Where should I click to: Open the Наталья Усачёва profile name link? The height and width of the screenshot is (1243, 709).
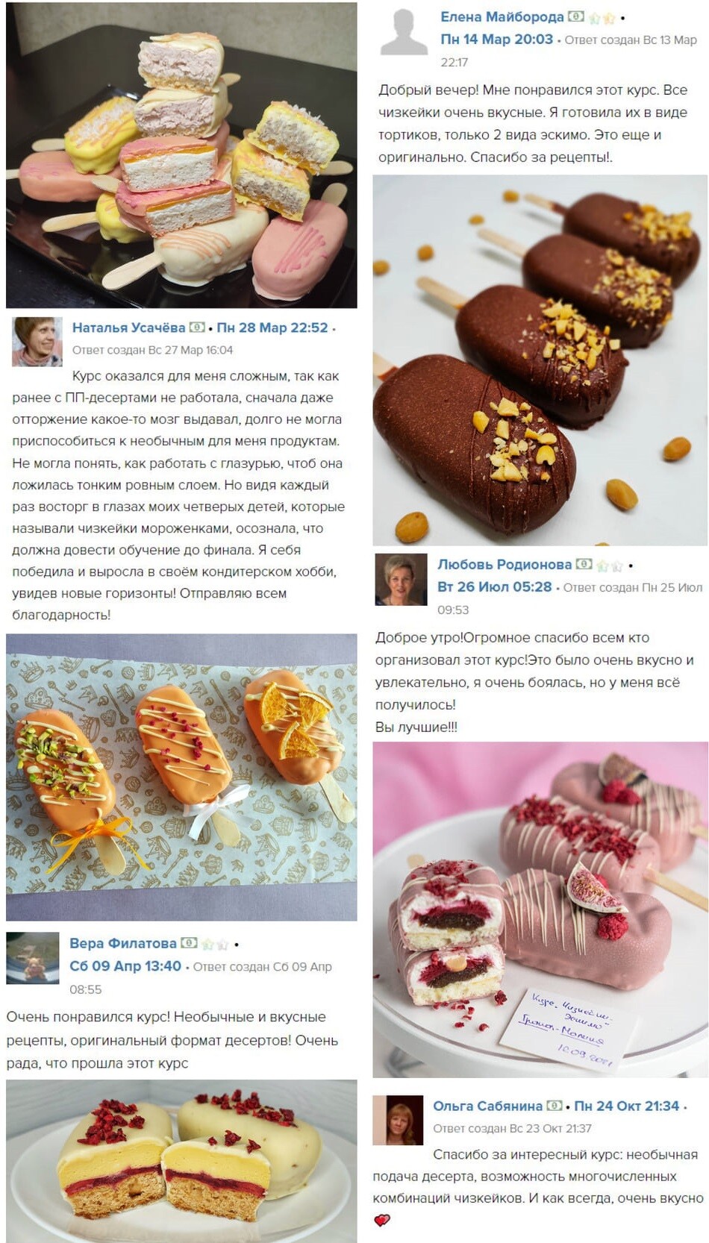click(x=128, y=328)
